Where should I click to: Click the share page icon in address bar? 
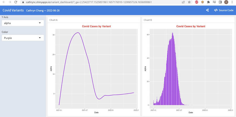[x=183, y=2]
